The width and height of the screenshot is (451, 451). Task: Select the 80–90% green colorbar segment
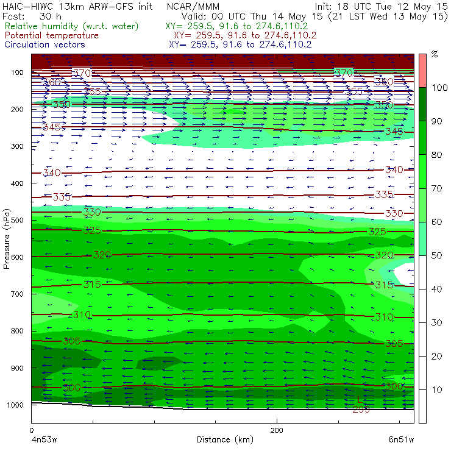click(x=422, y=138)
